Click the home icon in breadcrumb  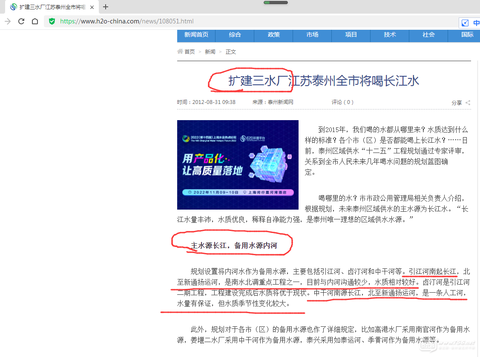point(180,52)
